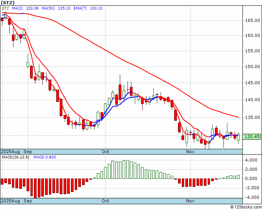Screen dimensions: 262x210
Task: Click the 0.000 MACD axis label
Action: click(x=251, y=178)
